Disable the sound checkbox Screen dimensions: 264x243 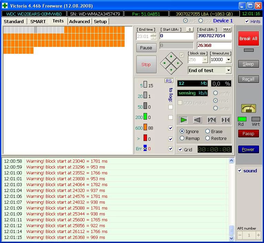tap(240, 171)
